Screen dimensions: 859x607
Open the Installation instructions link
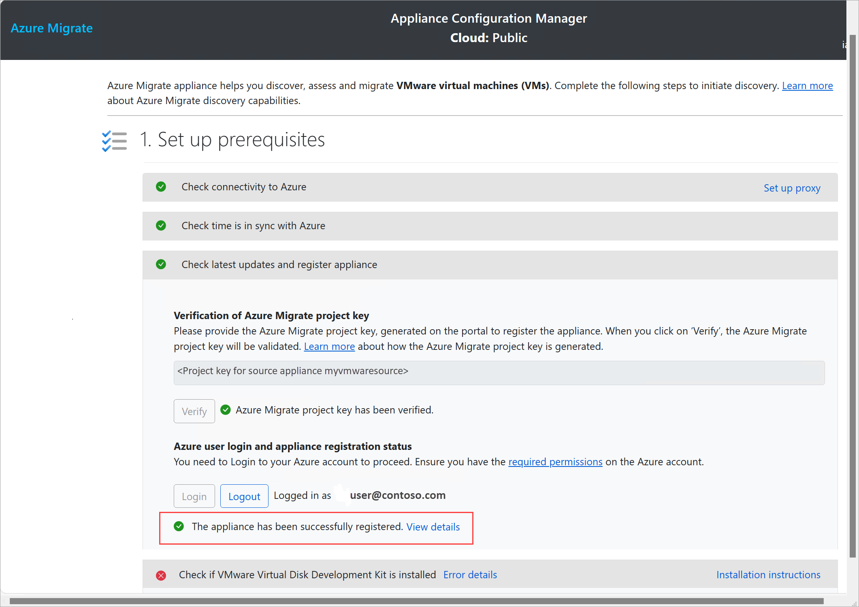pyautogui.click(x=768, y=575)
